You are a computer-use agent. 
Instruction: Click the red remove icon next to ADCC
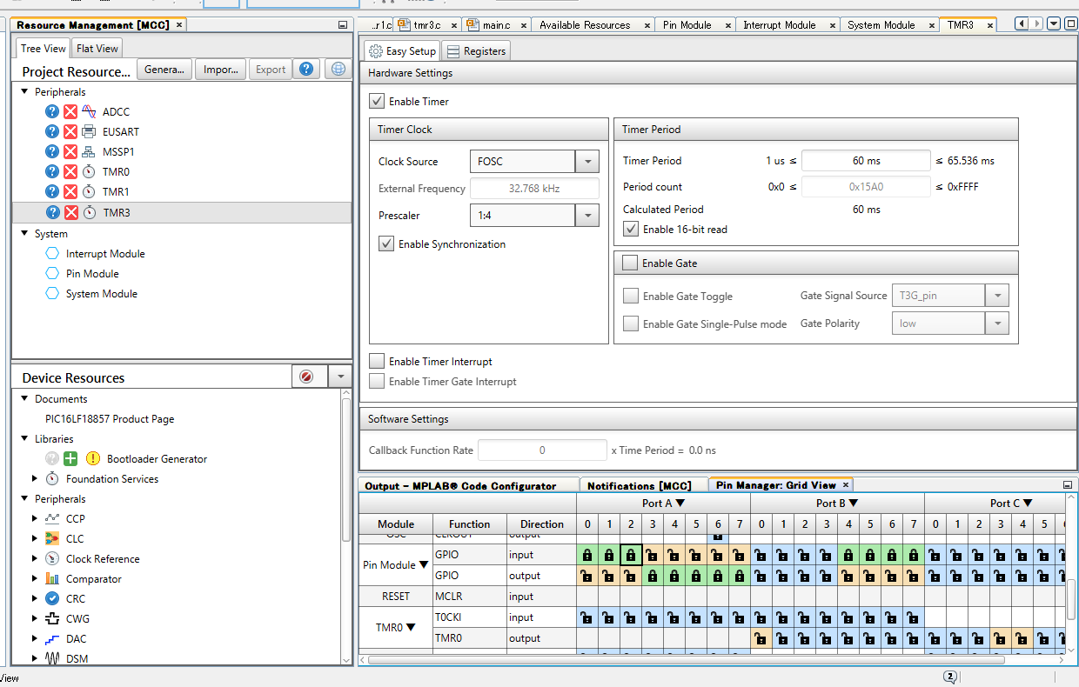[70, 111]
